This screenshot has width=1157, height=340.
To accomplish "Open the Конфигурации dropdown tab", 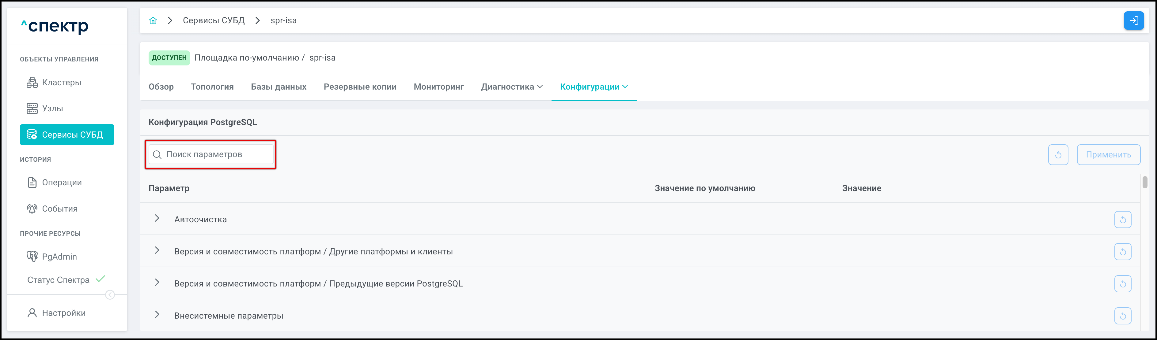I will pyautogui.click(x=593, y=87).
